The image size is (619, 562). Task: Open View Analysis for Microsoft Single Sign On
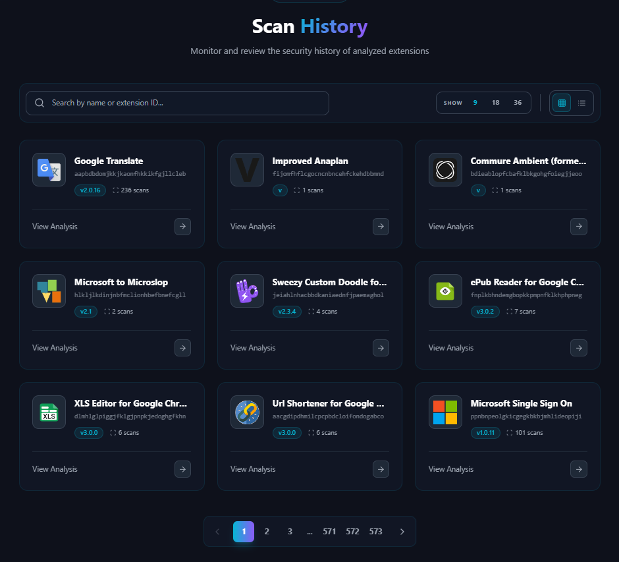(450, 468)
